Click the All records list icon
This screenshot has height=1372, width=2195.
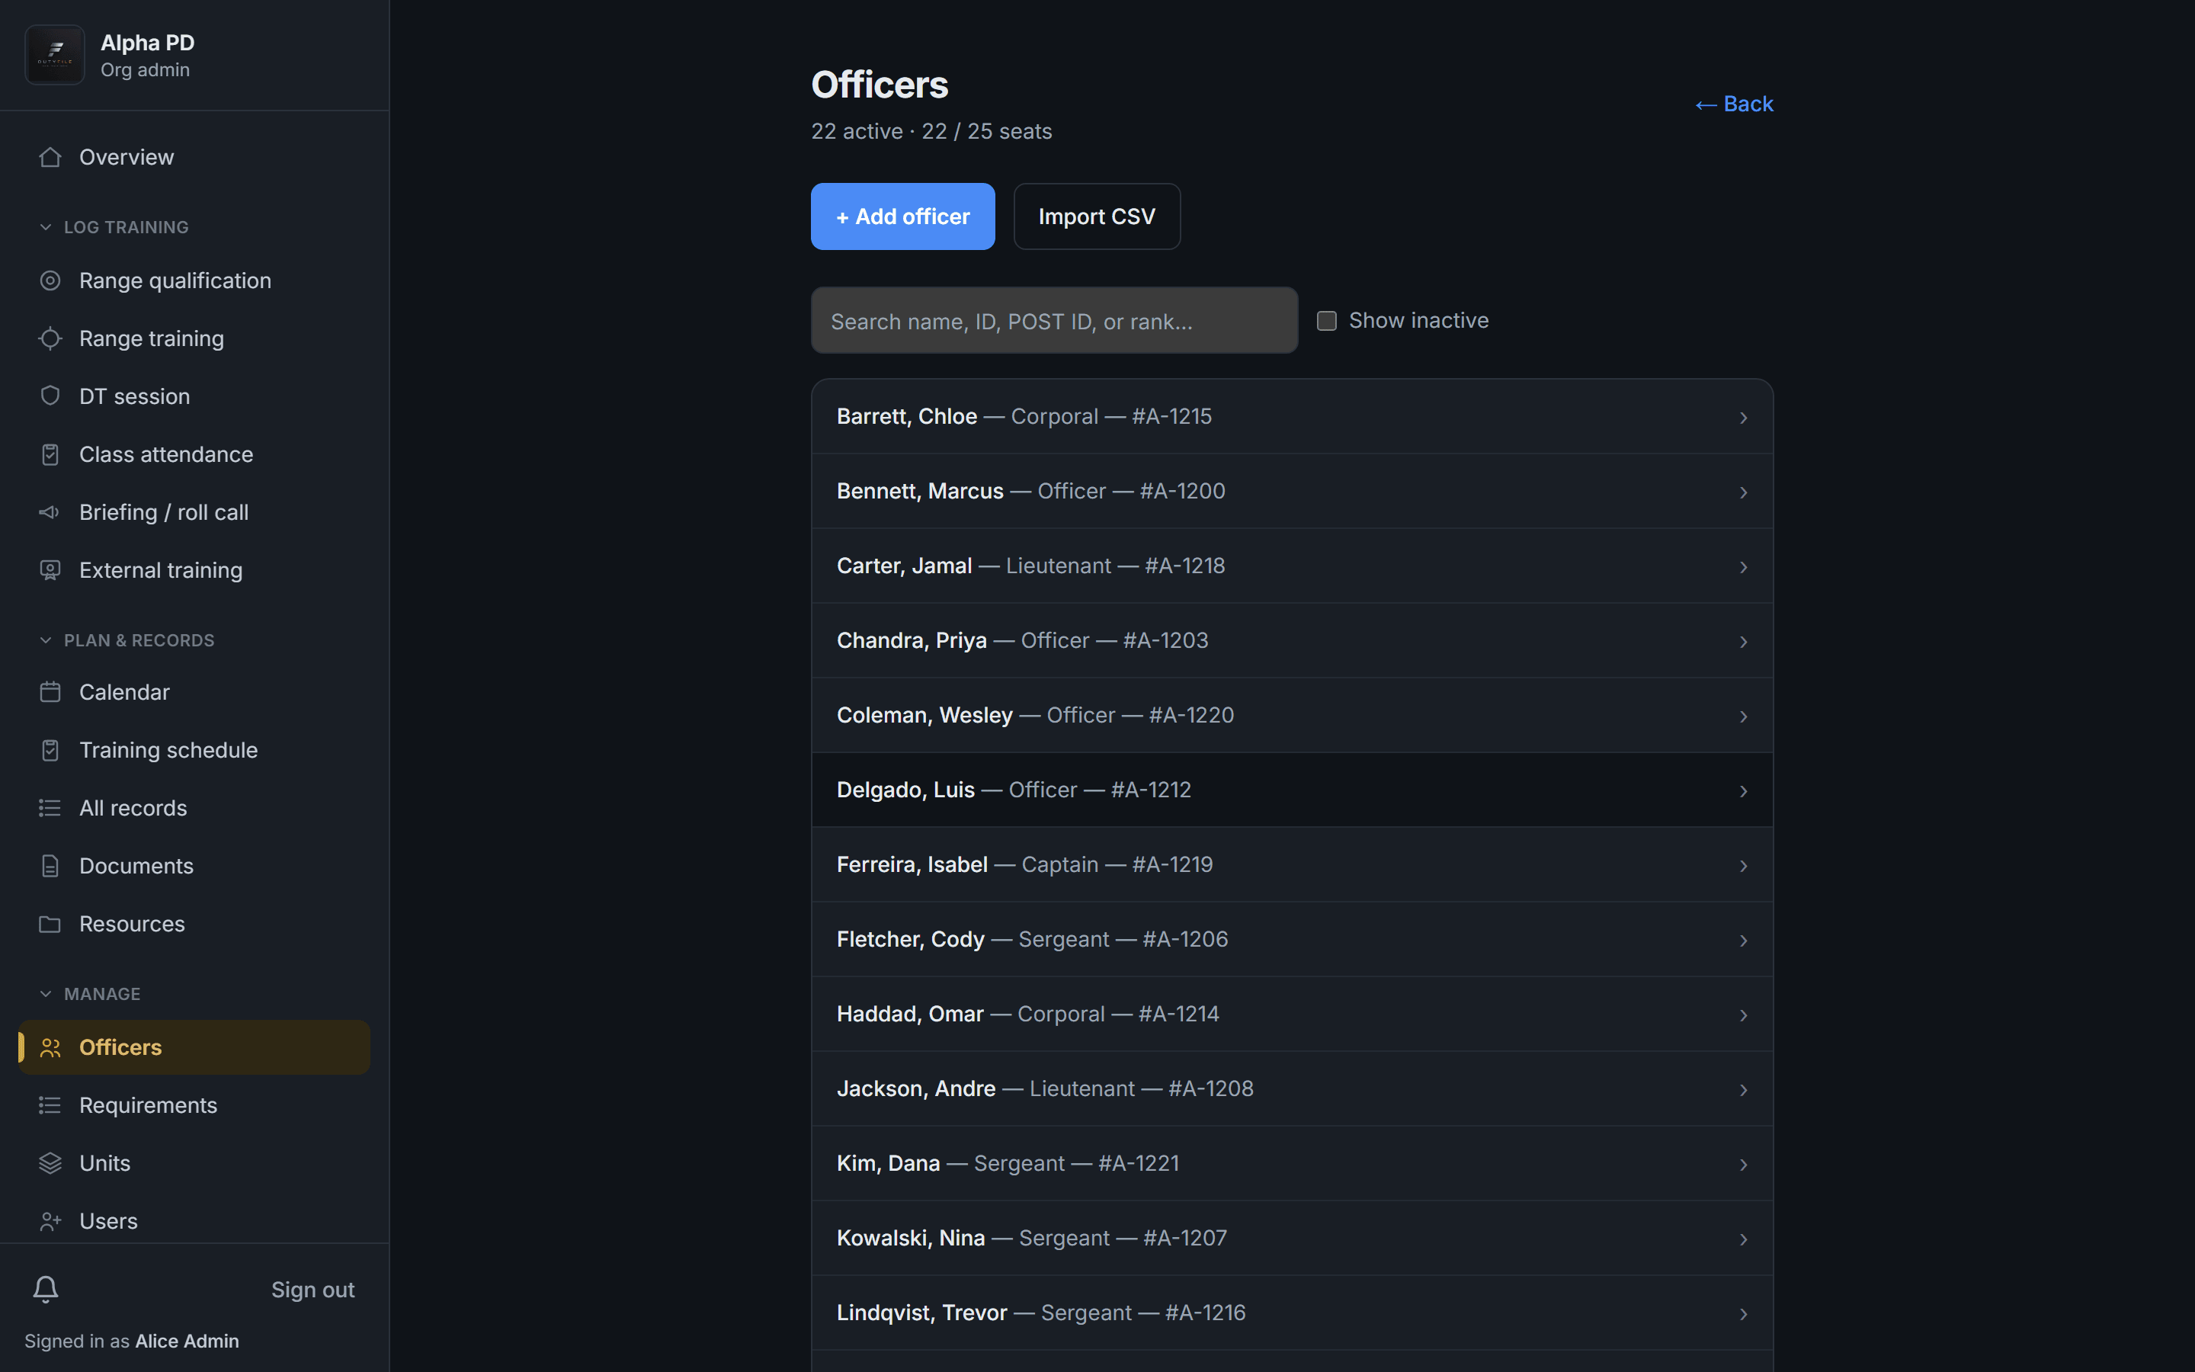tap(50, 809)
